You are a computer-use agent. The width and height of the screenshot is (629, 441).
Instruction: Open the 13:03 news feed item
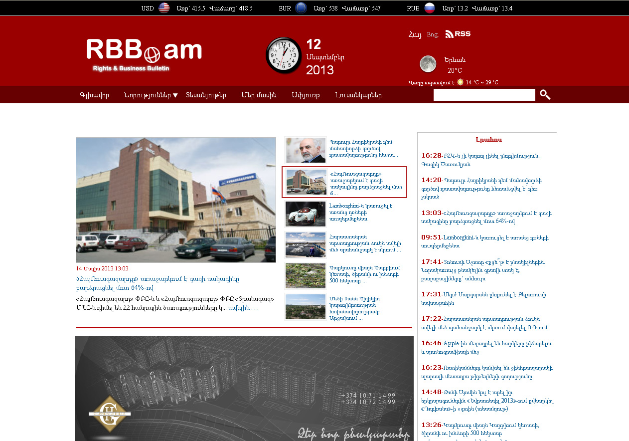point(486,217)
